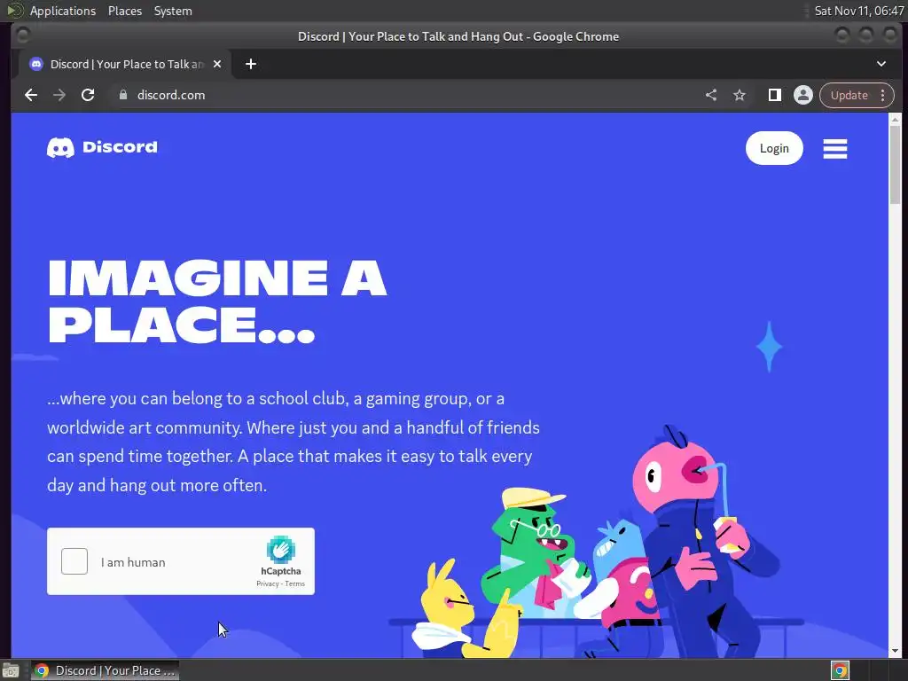Open a new tab with the plus button
The image size is (908, 681).
click(251, 64)
